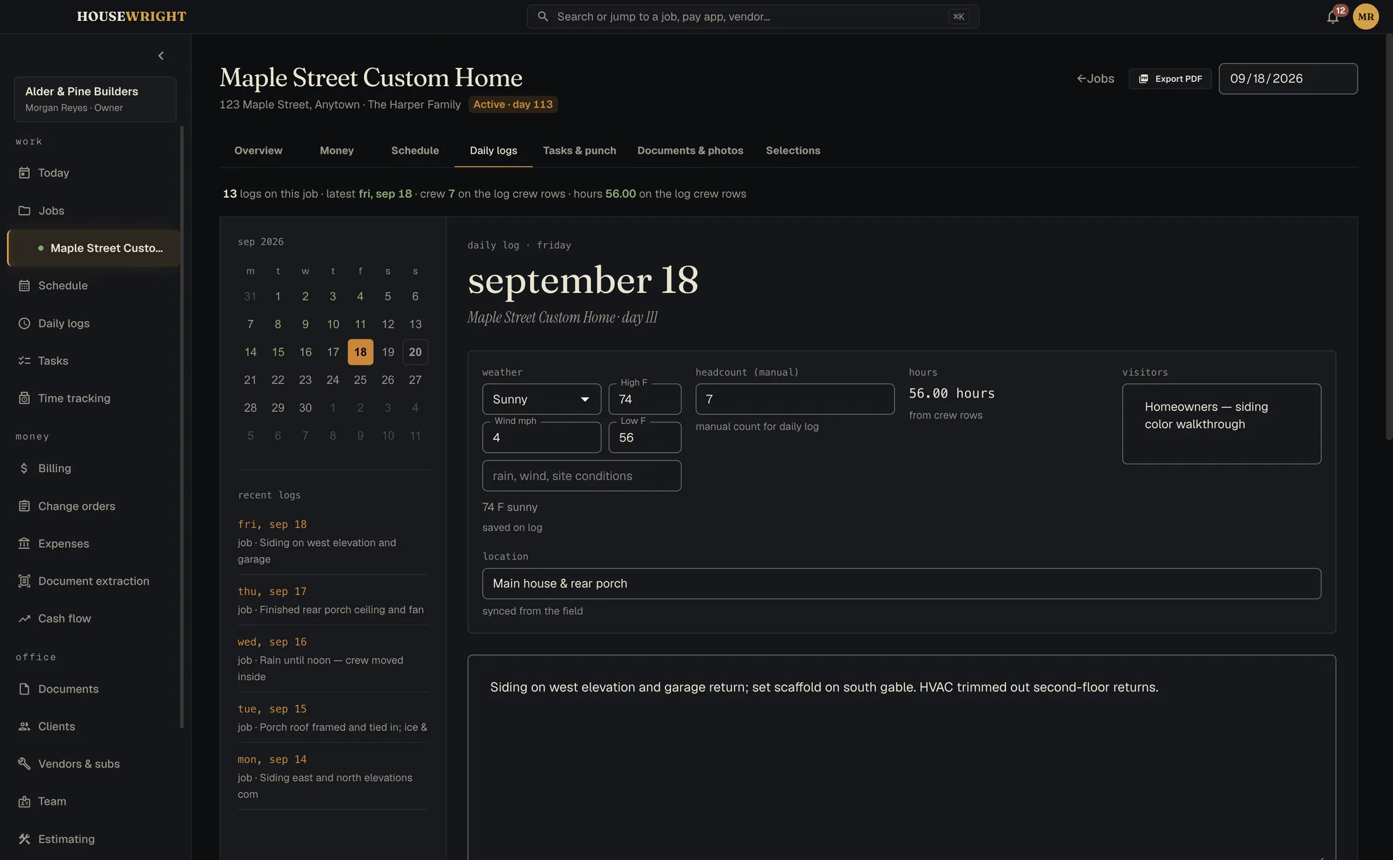The height and width of the screenshot is (860, 1393).
Task: Open Expenses bank icon in sidebar
Action: pyautogui.click(x=24, y=543)
